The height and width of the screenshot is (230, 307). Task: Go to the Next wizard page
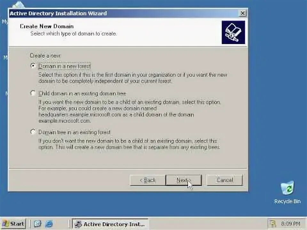coord(184,180)
